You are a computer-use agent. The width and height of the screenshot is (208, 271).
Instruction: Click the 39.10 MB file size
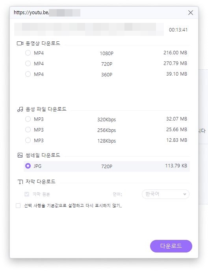pos(177,74)
